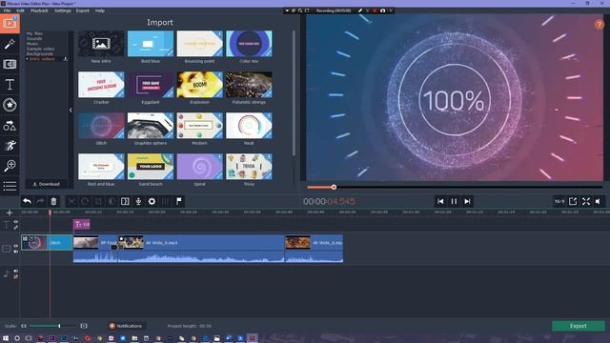Open the Help menu
Screen dimensions: 610x343
(x=100, y=10)
